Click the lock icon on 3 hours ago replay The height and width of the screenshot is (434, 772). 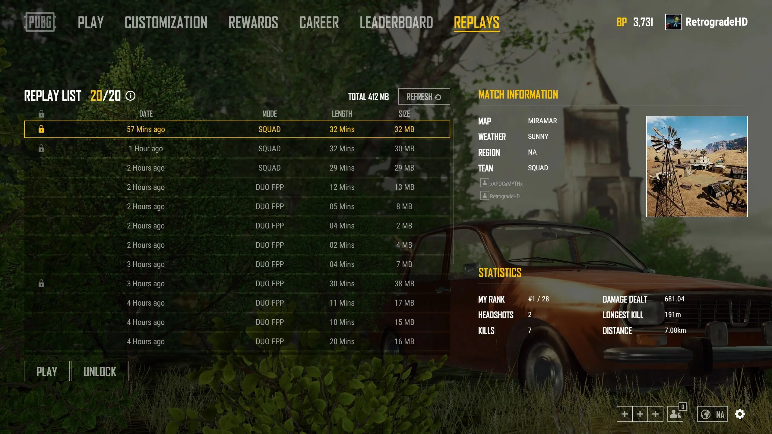point(41,283)
